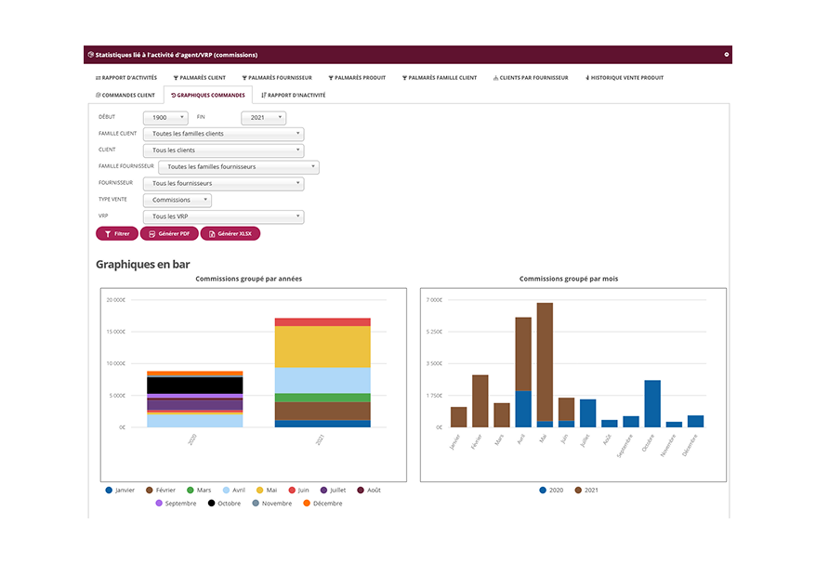Open the Fin year dropdown
Image resolution: width=816 pixels, height=563 pixels.
pos(263,118)
